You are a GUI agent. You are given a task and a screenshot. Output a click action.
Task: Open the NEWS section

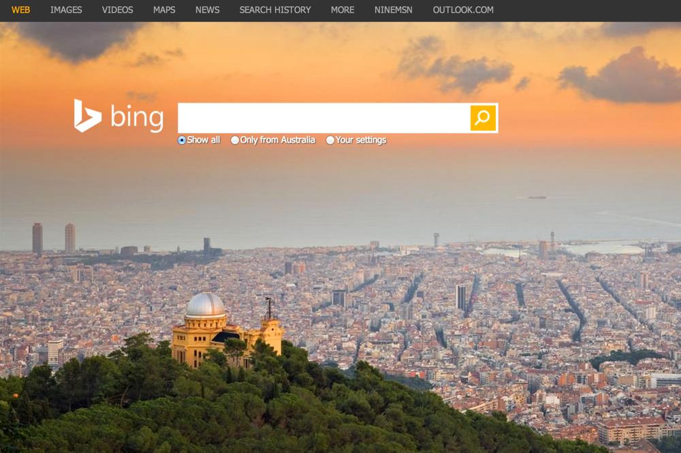(207, 10)
